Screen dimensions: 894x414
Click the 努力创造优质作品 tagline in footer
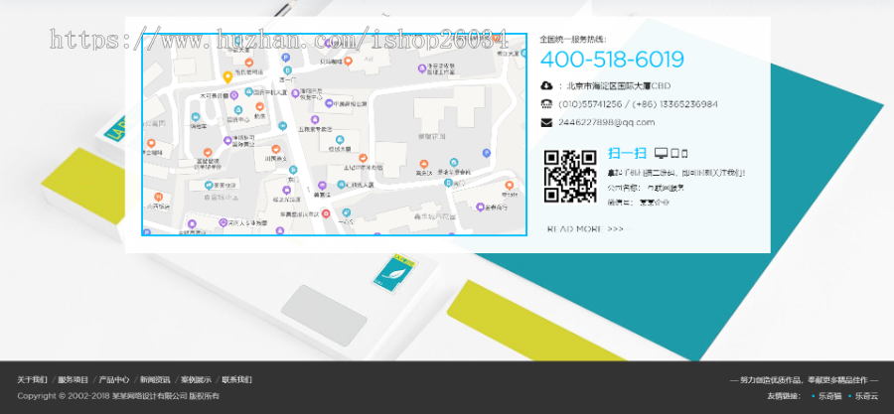[804, 380]
